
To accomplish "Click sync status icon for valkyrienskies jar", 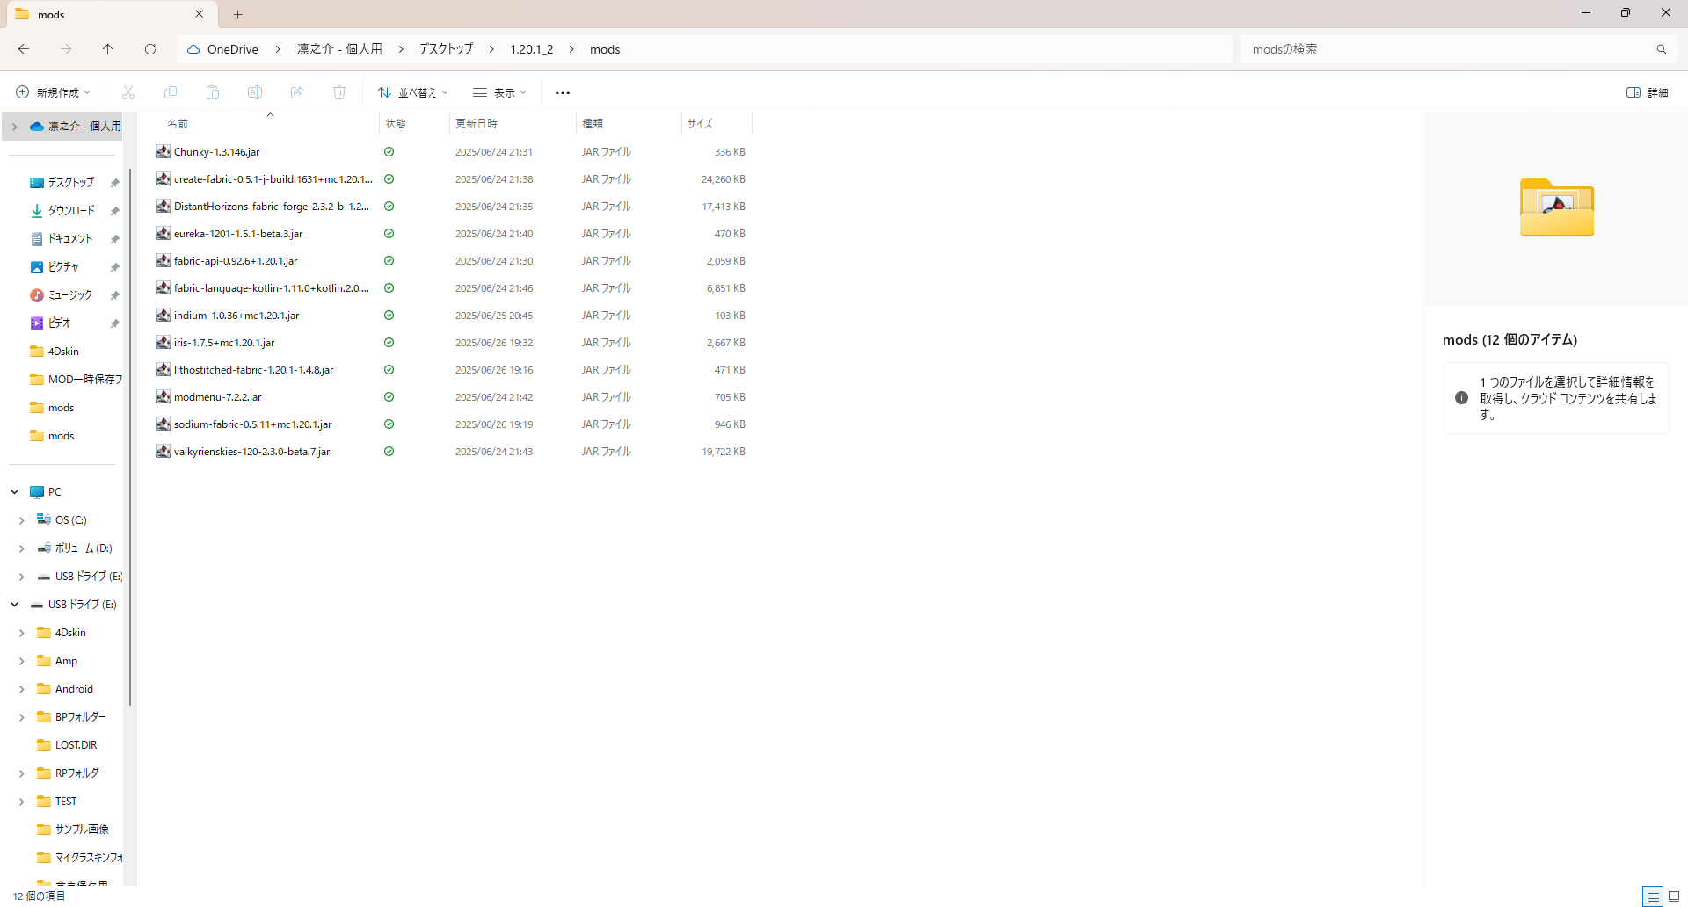I will (389, 452).
